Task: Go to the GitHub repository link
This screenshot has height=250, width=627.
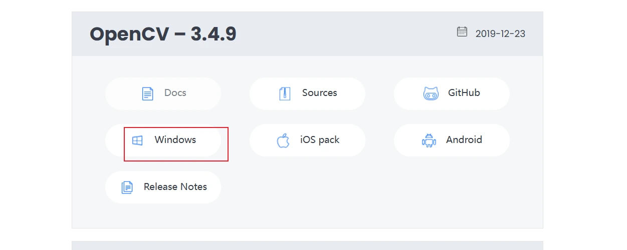Action: (x=464, y=93)
